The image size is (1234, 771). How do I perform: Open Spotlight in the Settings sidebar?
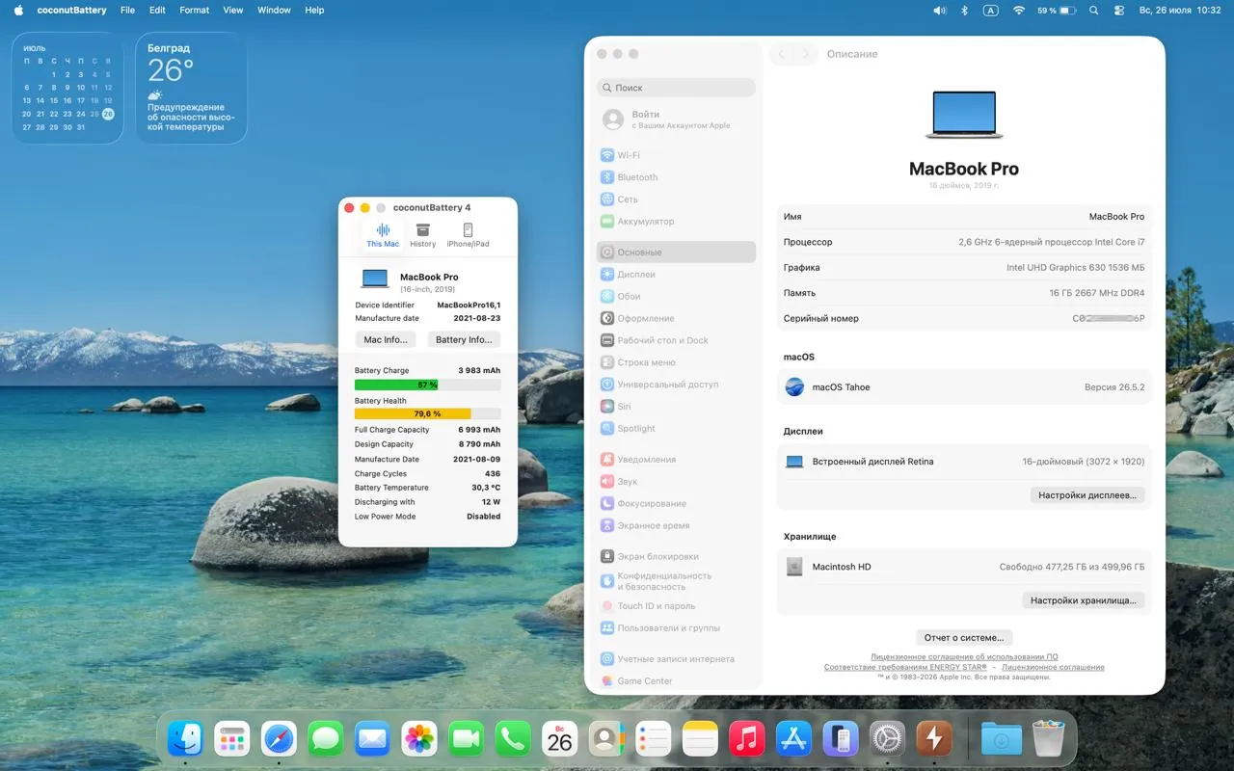[x=676, y=429]
